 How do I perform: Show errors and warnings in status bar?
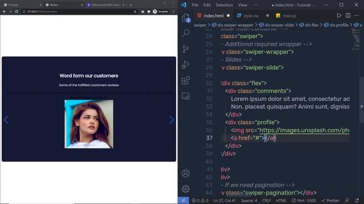click(x=200, y=201)
